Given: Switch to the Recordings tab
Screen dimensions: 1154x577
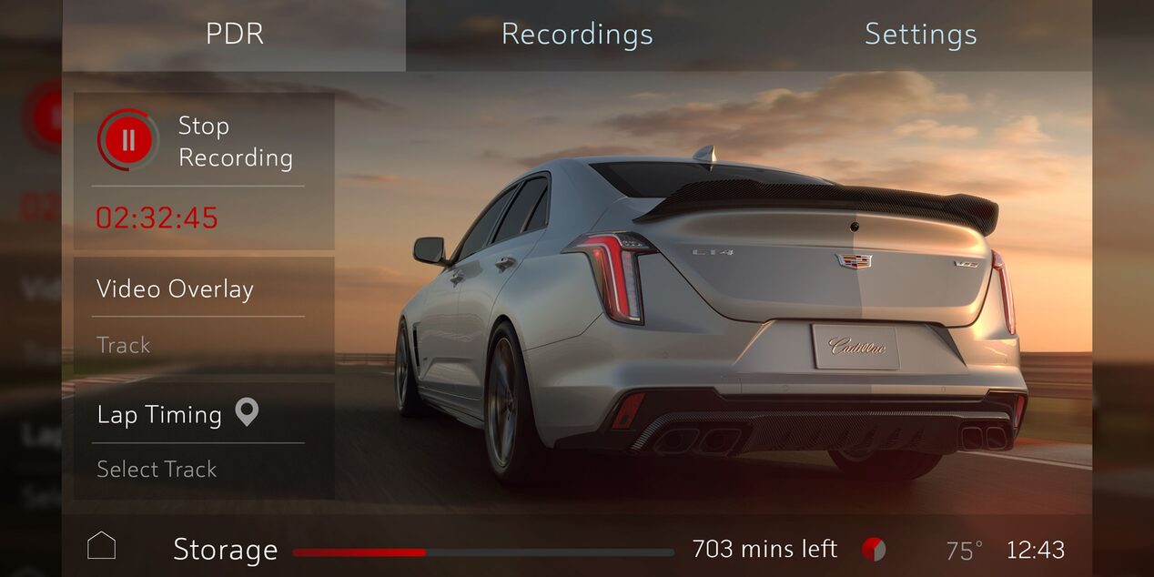Looking at the screenshot, I should 577,35.
